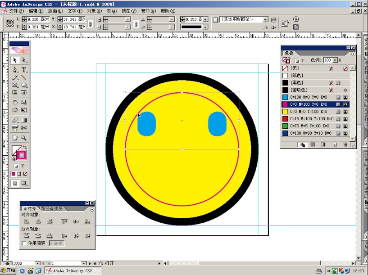Open the 对象(O) menu
This screenshot has width=368, height=275.
coord(94,11)
